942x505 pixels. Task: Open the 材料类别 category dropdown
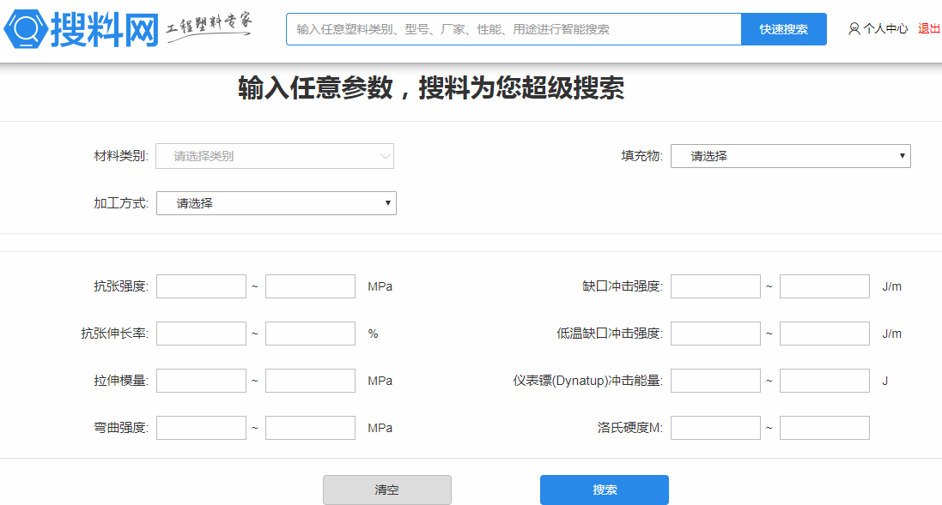click(275, 156)
